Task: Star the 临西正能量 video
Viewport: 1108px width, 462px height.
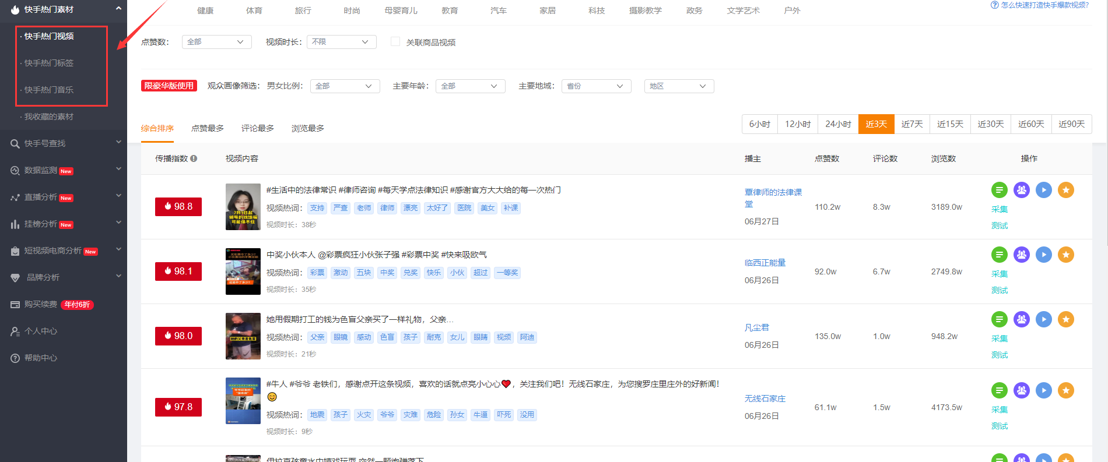Action: [x=1066, y=255]
